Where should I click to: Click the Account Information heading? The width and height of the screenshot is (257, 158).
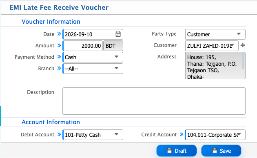click(x=51, y=122)
